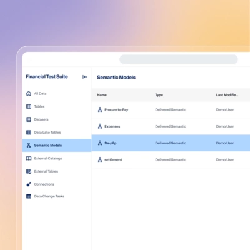Click the Data Lake Tables icon
Viewport: 250px width, 250px height.
[29, 132]
